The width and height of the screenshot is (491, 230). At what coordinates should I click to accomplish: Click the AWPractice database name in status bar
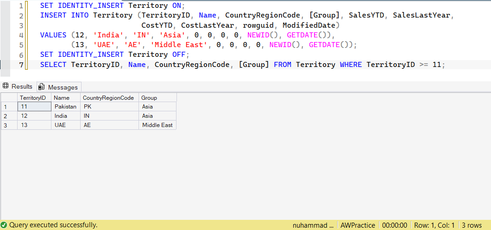[358, 225]
